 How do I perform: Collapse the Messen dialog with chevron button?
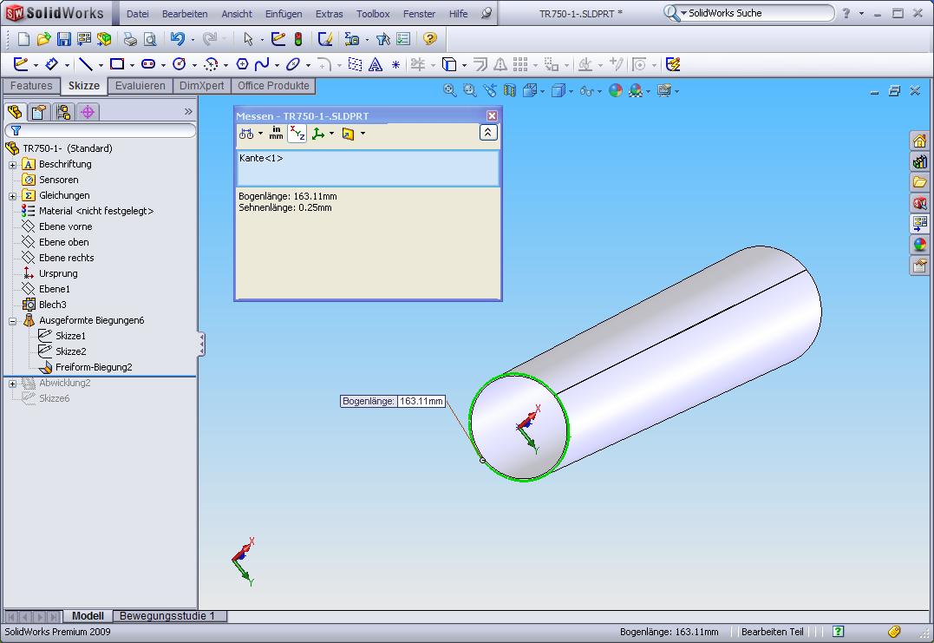pyautogui.click(x=488, y=132)
